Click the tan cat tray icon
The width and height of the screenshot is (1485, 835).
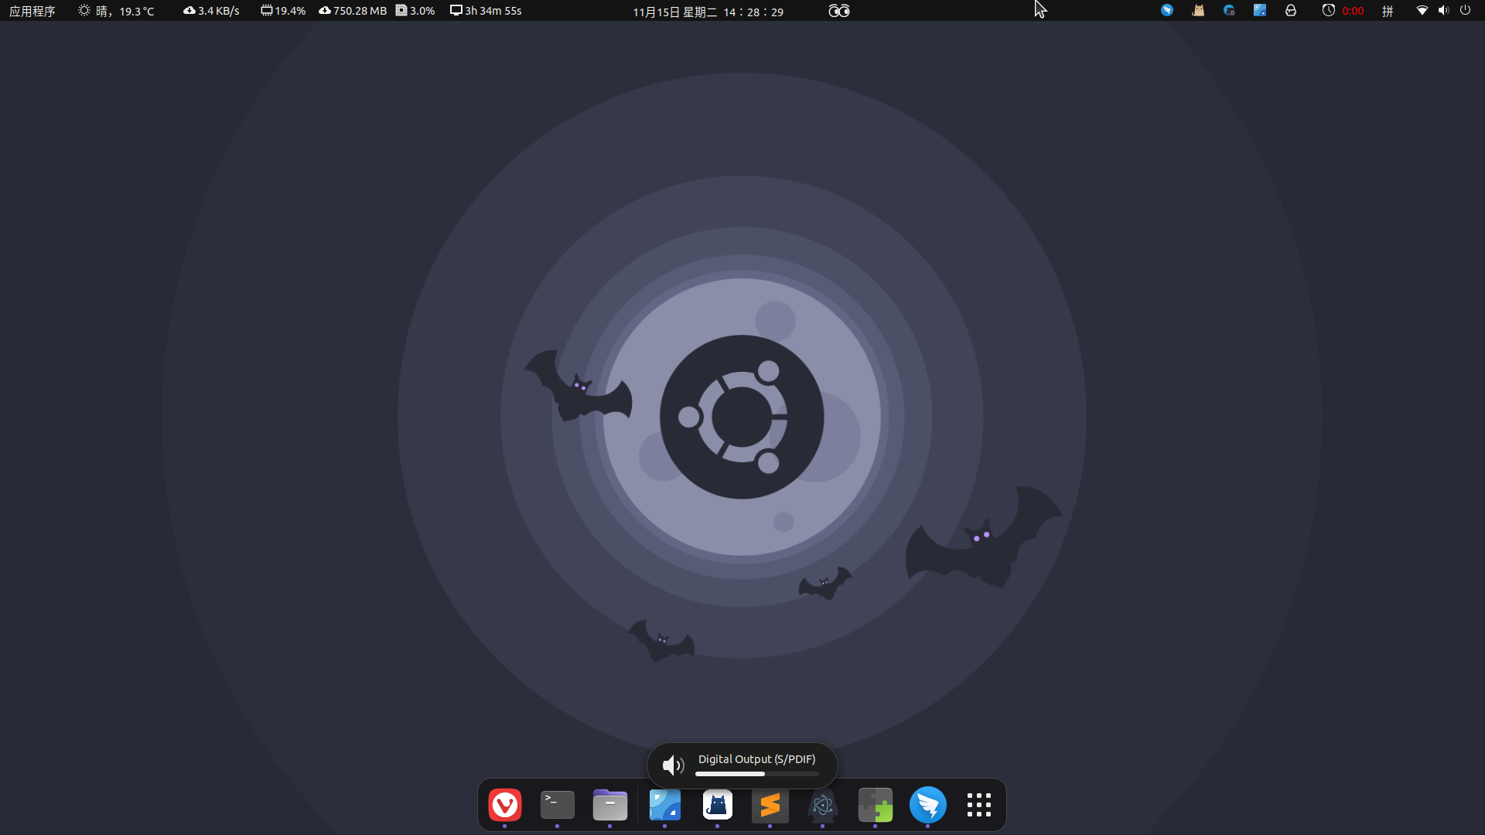tap(1198, 11)
